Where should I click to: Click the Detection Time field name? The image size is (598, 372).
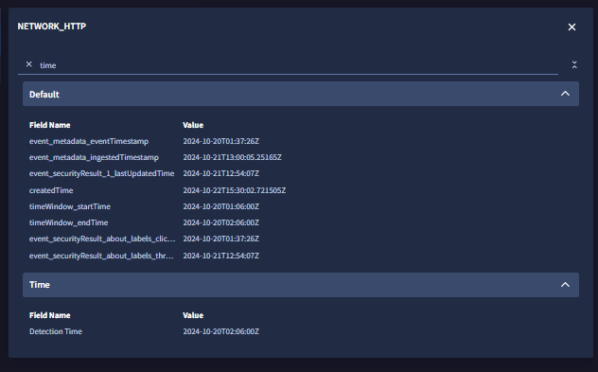tap(56, 331)
